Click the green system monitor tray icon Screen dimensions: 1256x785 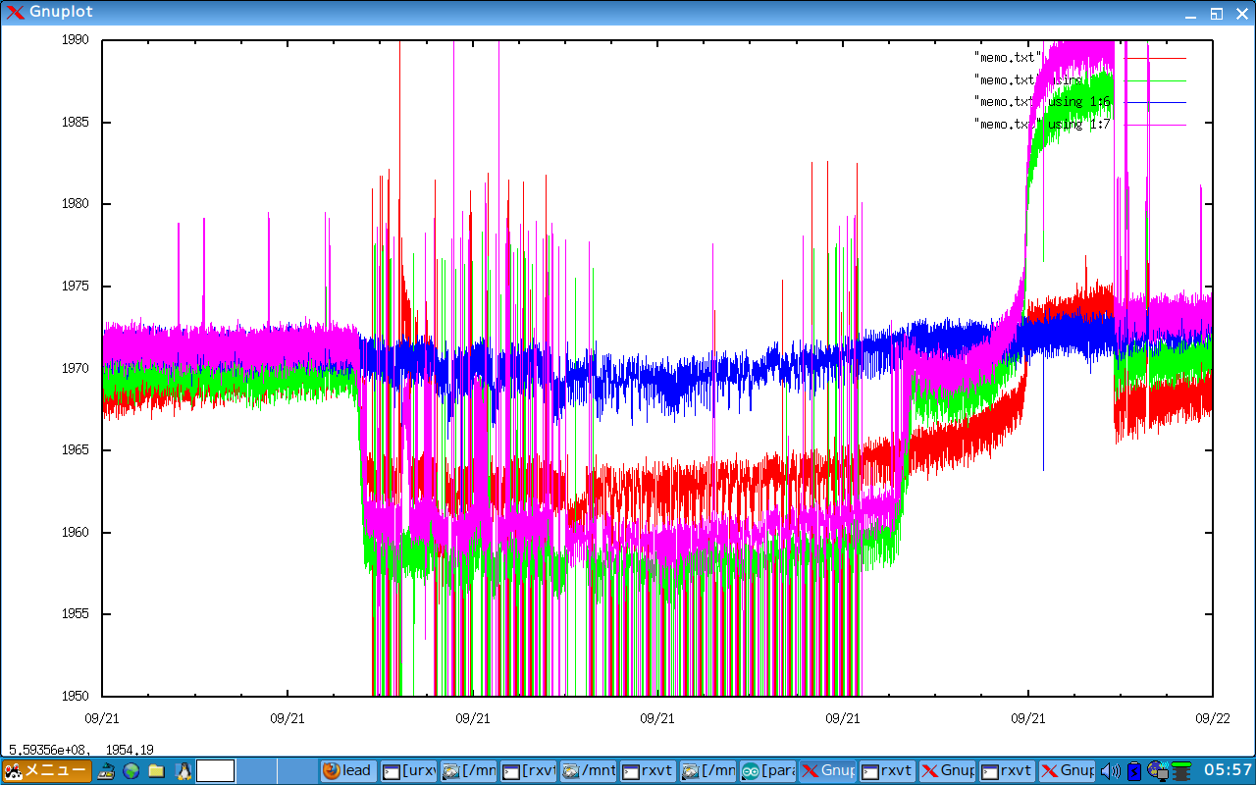pyautogui.click(x=1181, y=770)
